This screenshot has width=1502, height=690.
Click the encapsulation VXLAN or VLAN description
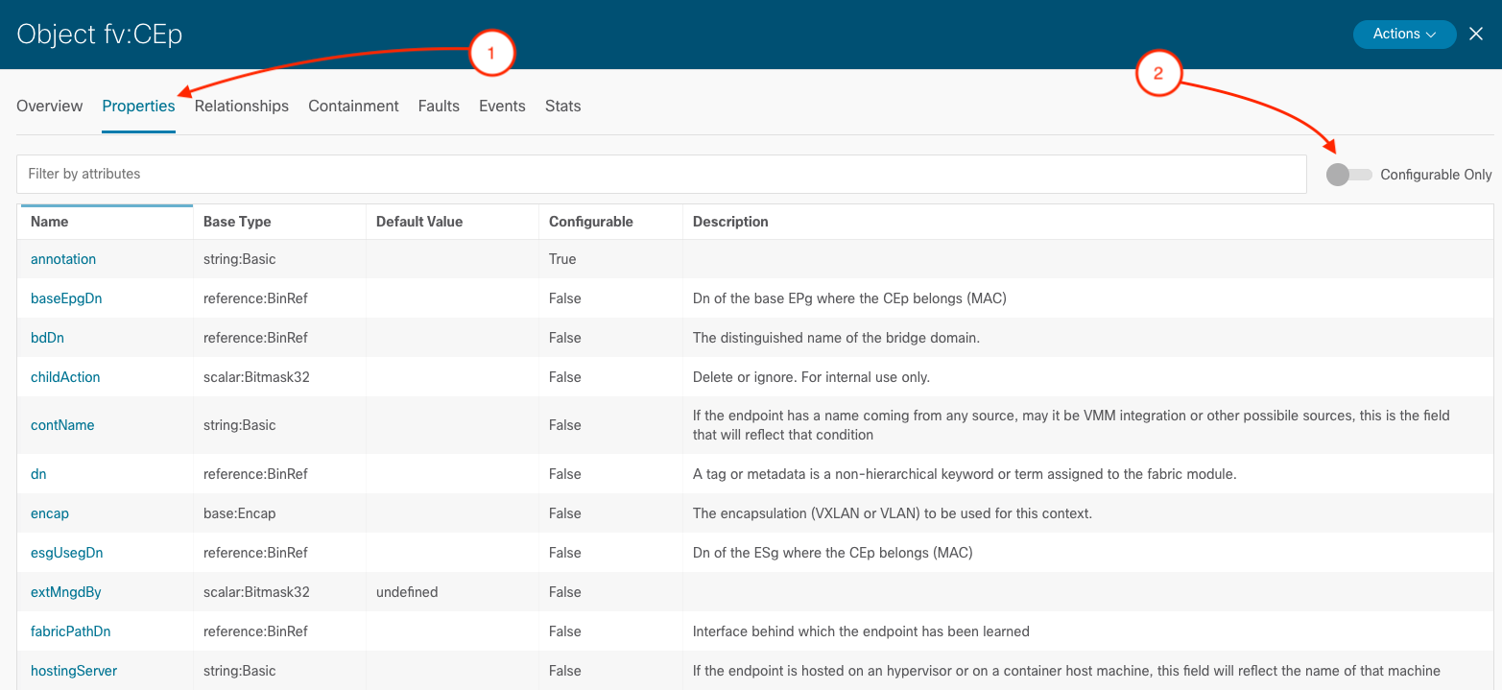[893, 513]
